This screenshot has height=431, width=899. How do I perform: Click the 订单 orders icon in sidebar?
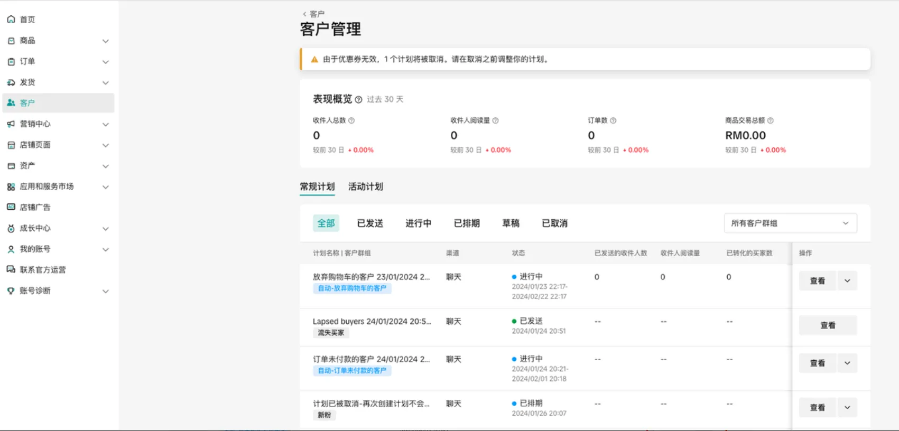pyautogui.click(x=11, y=62)
